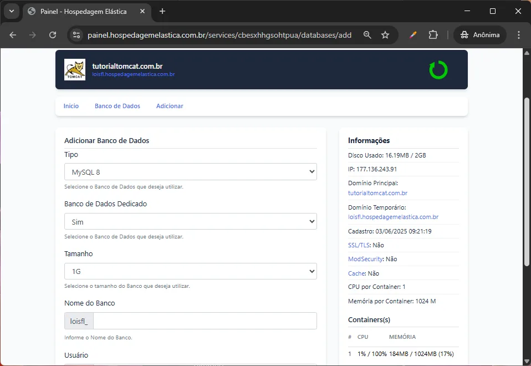This screenshot has width=531, height=366.
Task: Maximize the browser window
Action: [x=493, y=11]
